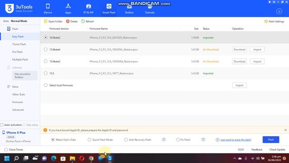Open Microsoft Edge from taskbar
The image size is (289, 163).
(54, 158)
